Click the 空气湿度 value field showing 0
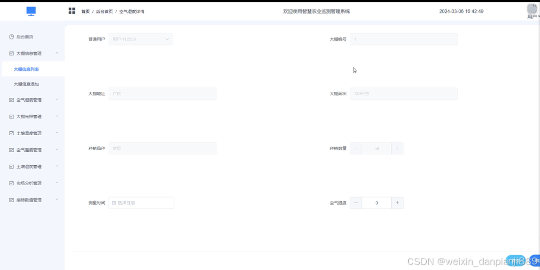 (x=377, y=203)
